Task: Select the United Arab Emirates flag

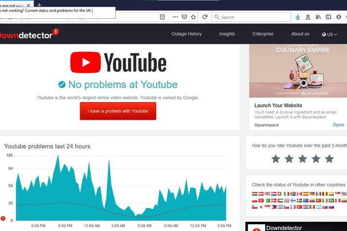Action: [280, 201]
